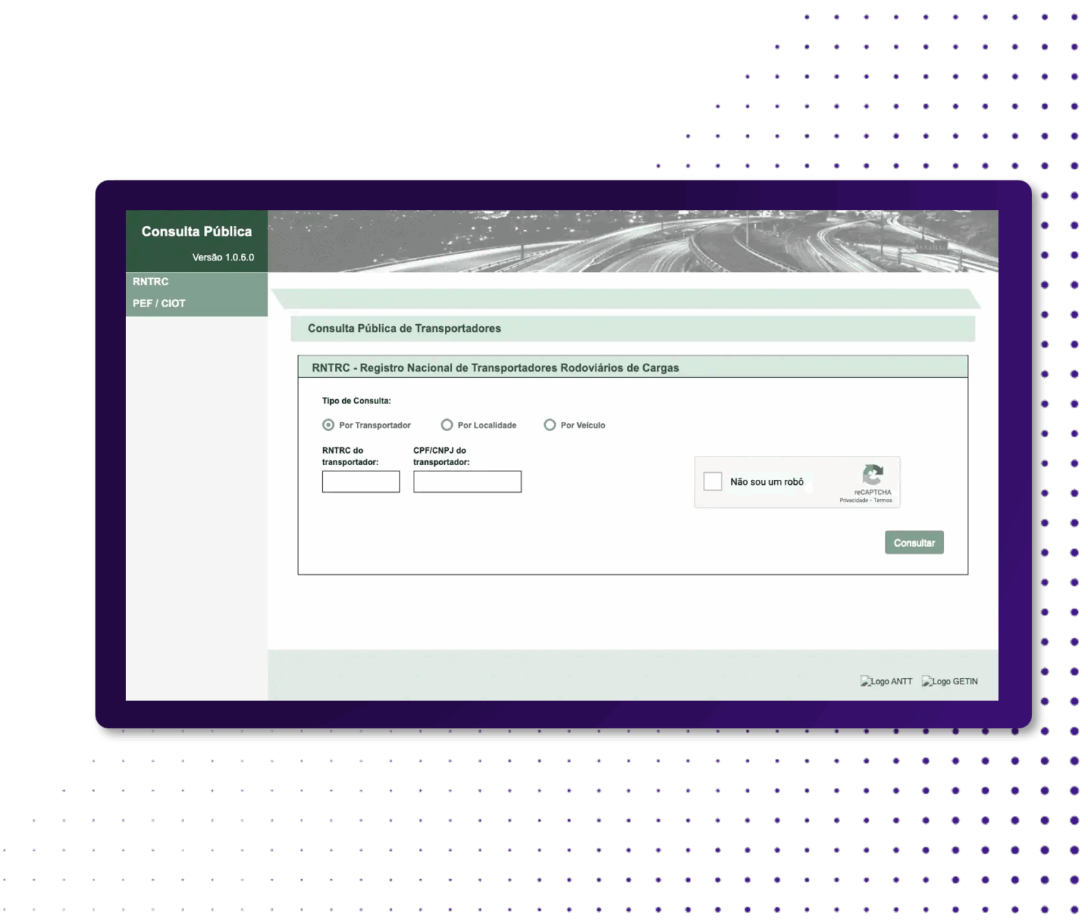This screenshot has width=1088, height=923.
Task: Choose the Por Localidade radio option
Action: [447, 425]
